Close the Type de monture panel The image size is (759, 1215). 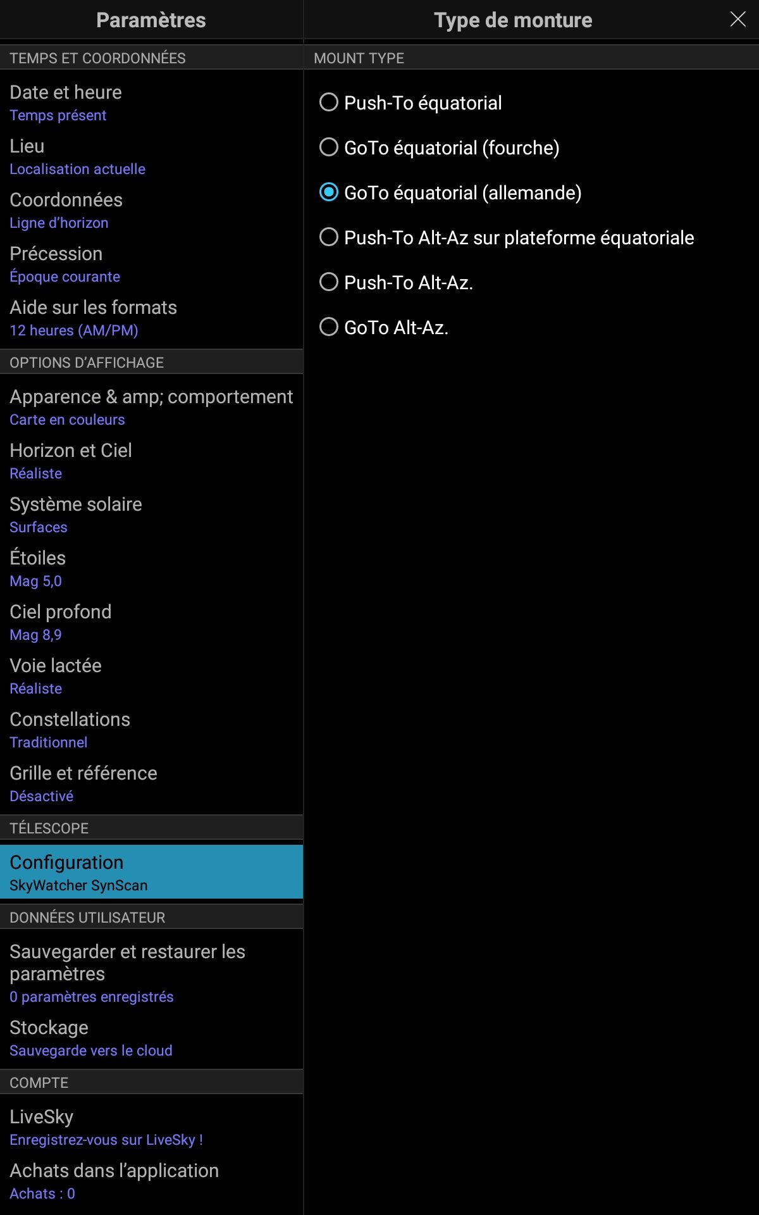(x=737, y=20)
